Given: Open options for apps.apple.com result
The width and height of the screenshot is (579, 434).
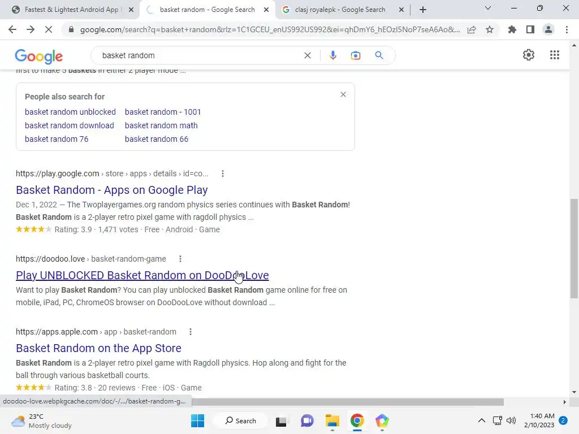Looking at the screenshot, I should (x=191, y=332).
